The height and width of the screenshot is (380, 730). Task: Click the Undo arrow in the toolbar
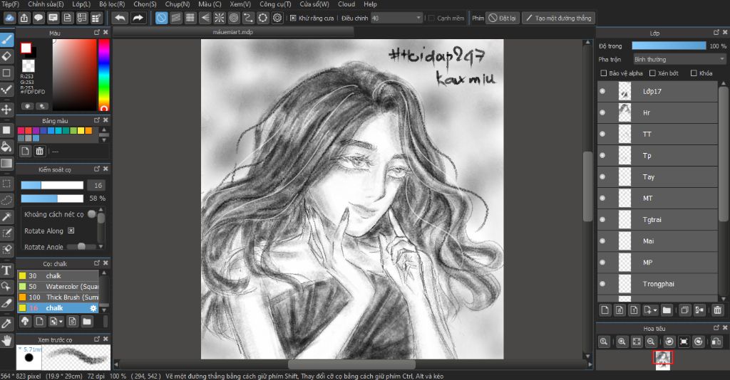120,18
